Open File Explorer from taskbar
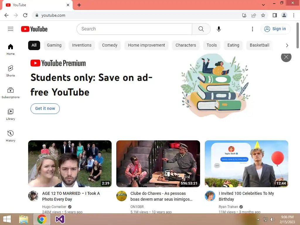The width and height of the screenshot is (300, 225). pyautogui.click(x=24, y=219)
